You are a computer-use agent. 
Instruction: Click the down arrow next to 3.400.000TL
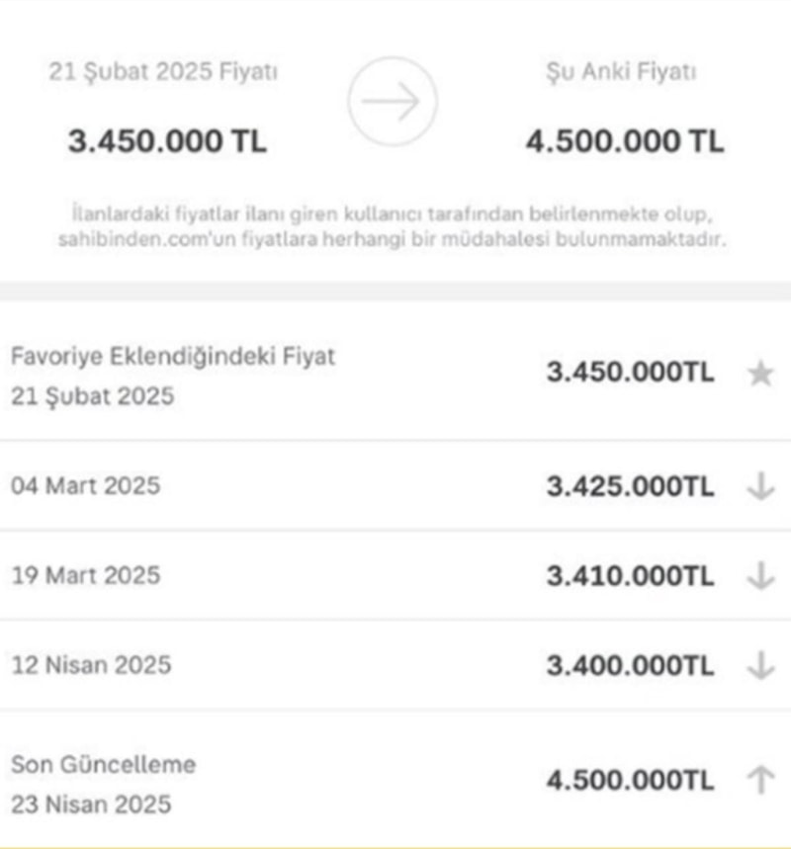point(759,666)
